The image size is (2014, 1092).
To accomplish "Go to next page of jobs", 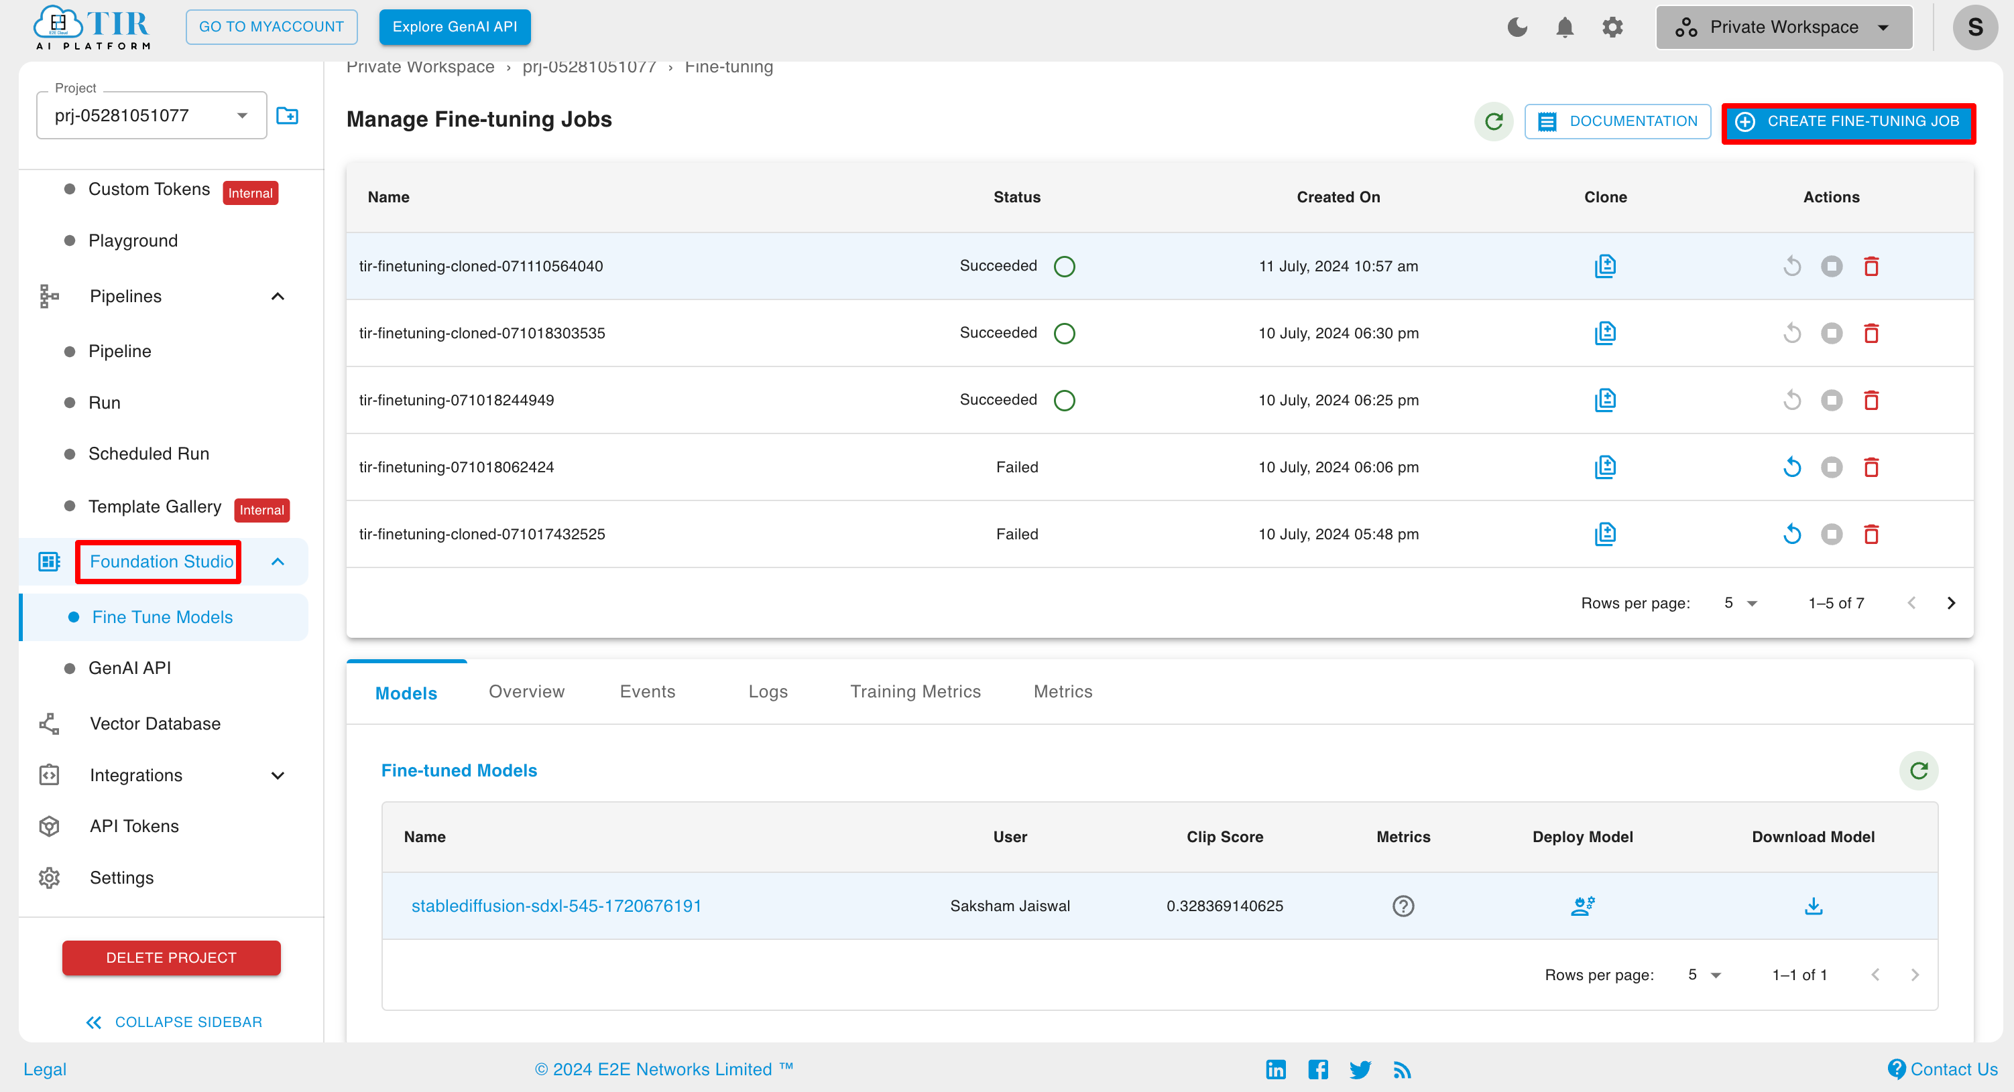I will coord(1951,603).
